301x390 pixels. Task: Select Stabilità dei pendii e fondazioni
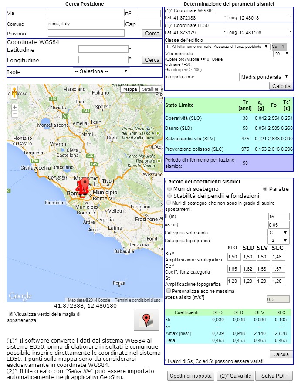(x=169, y=196)
